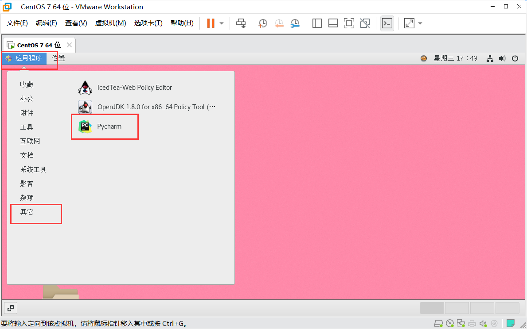Image resolution: width=527 pixels, height=329 pixels.
Task: Open the VMware Snapshot Manager
Action: (x=295, y=23)
